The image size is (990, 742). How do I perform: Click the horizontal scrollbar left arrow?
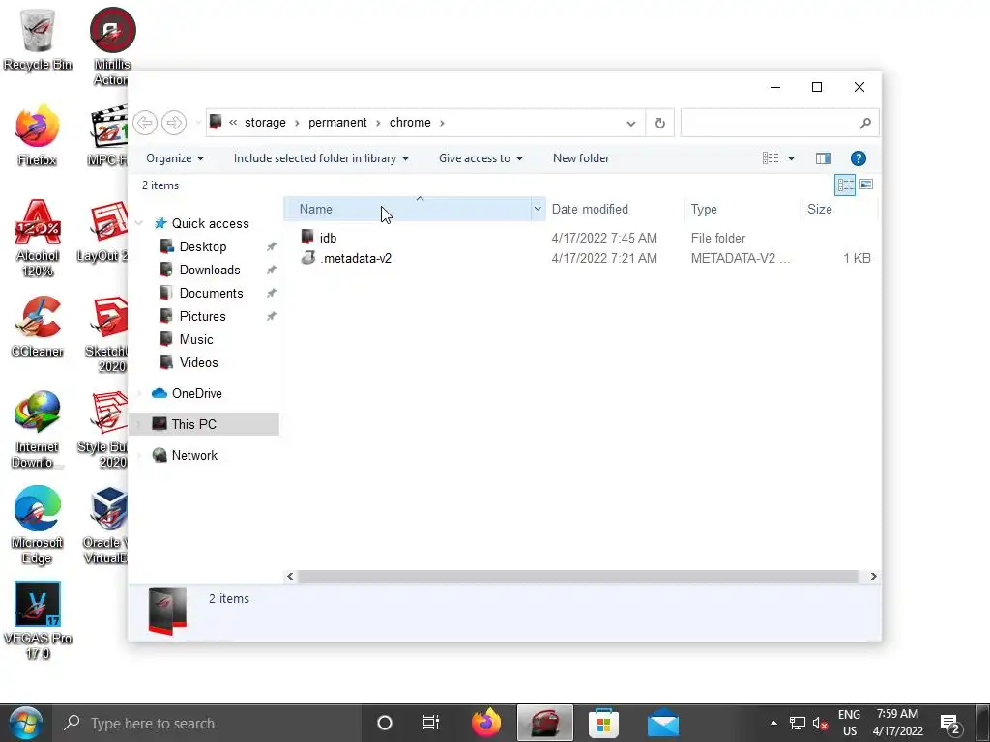tap(290, 576)
